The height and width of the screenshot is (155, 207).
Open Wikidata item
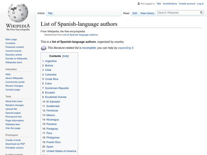click(13, 124)
